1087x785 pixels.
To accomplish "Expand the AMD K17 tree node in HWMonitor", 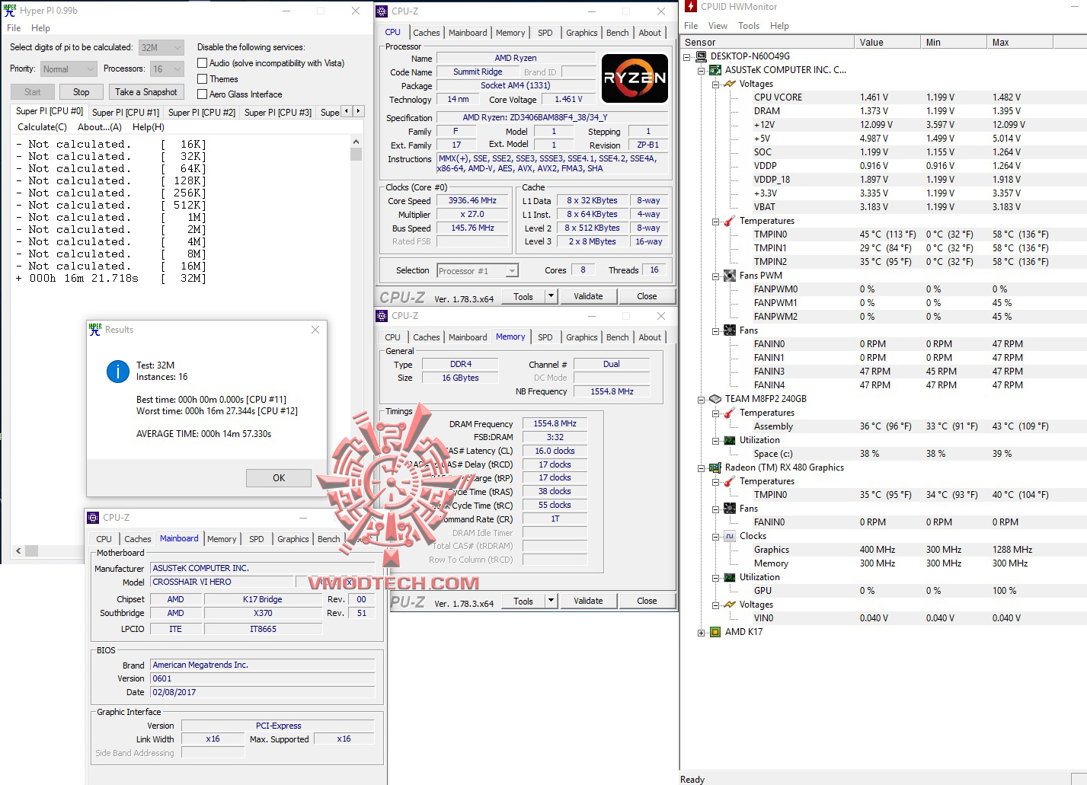I will 702,632.
